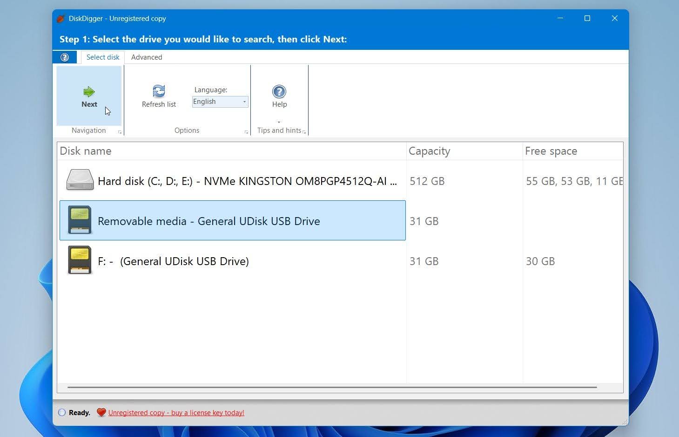Click the question mark tab icon beside Select disk
679x437 pixels.
click(x=65, y=57)
